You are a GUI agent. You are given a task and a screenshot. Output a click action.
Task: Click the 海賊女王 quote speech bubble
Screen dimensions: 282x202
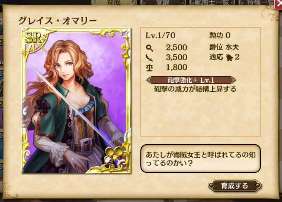tap(200, 158)
